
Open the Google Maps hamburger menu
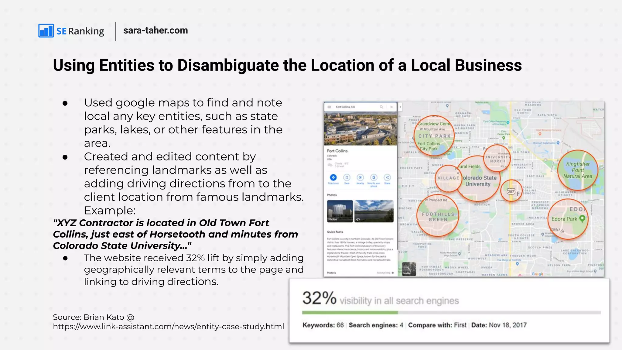point(329,107)
